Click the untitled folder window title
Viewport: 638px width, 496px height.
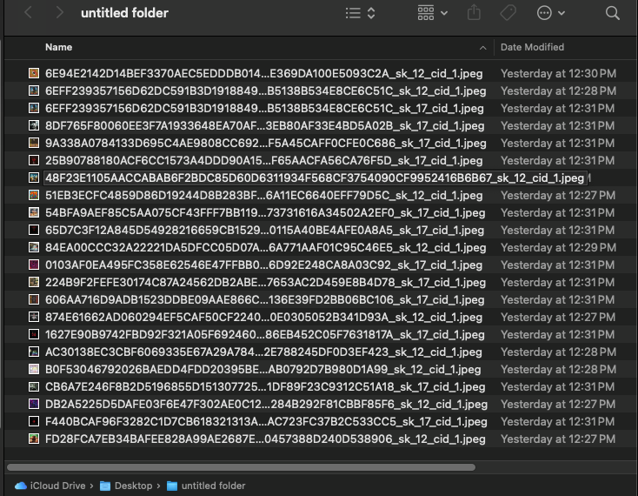pyautogui.click(x=124, y=13)
